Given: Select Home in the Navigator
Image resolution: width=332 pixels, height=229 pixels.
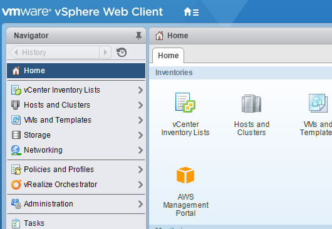Looking at the screenshot, I should pos(76,71).
